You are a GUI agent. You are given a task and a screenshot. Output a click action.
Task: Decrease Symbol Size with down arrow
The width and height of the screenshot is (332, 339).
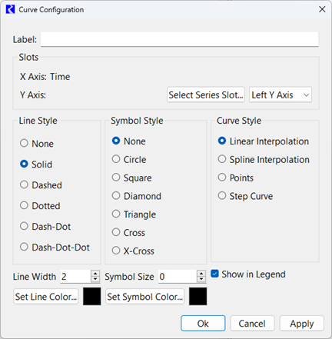201,279
